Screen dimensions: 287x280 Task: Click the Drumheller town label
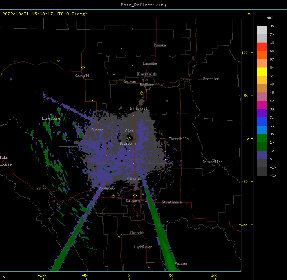pos(212,162)
